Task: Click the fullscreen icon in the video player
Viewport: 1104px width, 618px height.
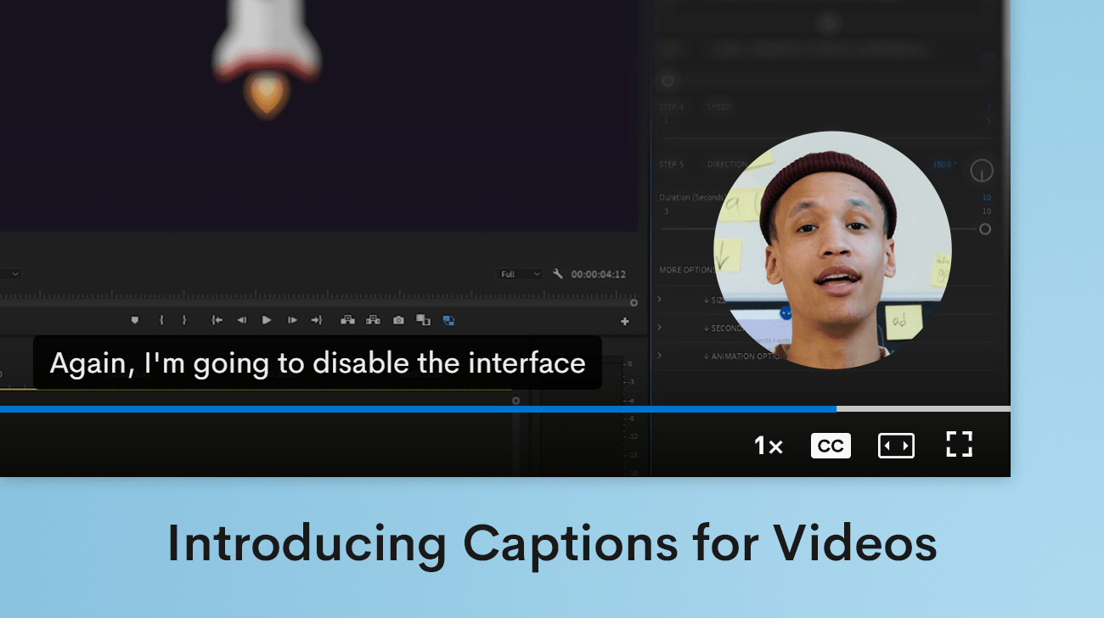Action: click(959, 445)
